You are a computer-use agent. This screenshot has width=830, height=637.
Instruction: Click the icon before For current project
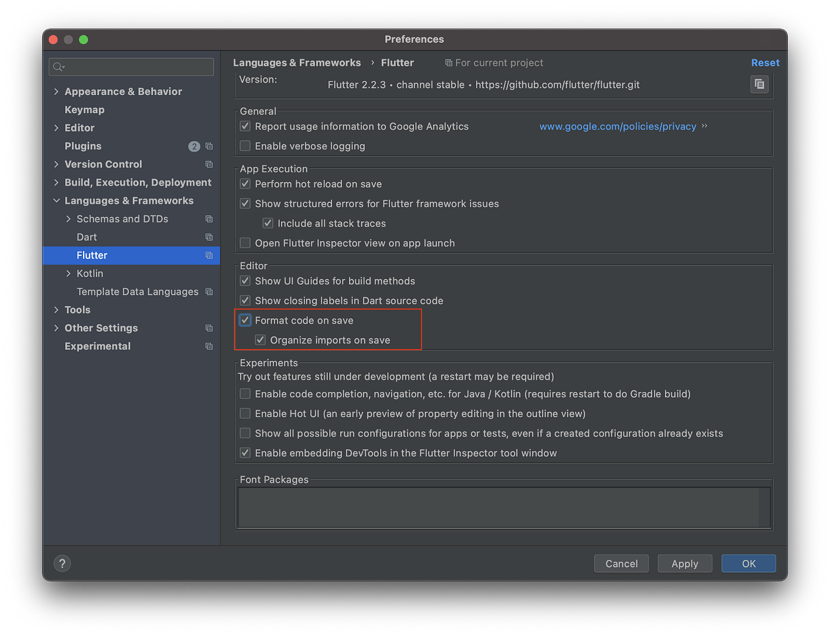[449, 63]
